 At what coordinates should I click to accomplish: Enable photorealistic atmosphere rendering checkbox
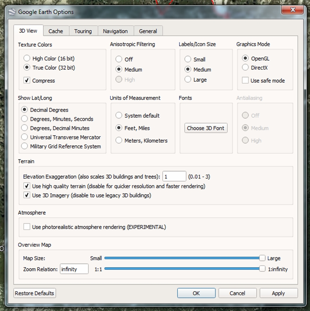(x=27, y=227)
